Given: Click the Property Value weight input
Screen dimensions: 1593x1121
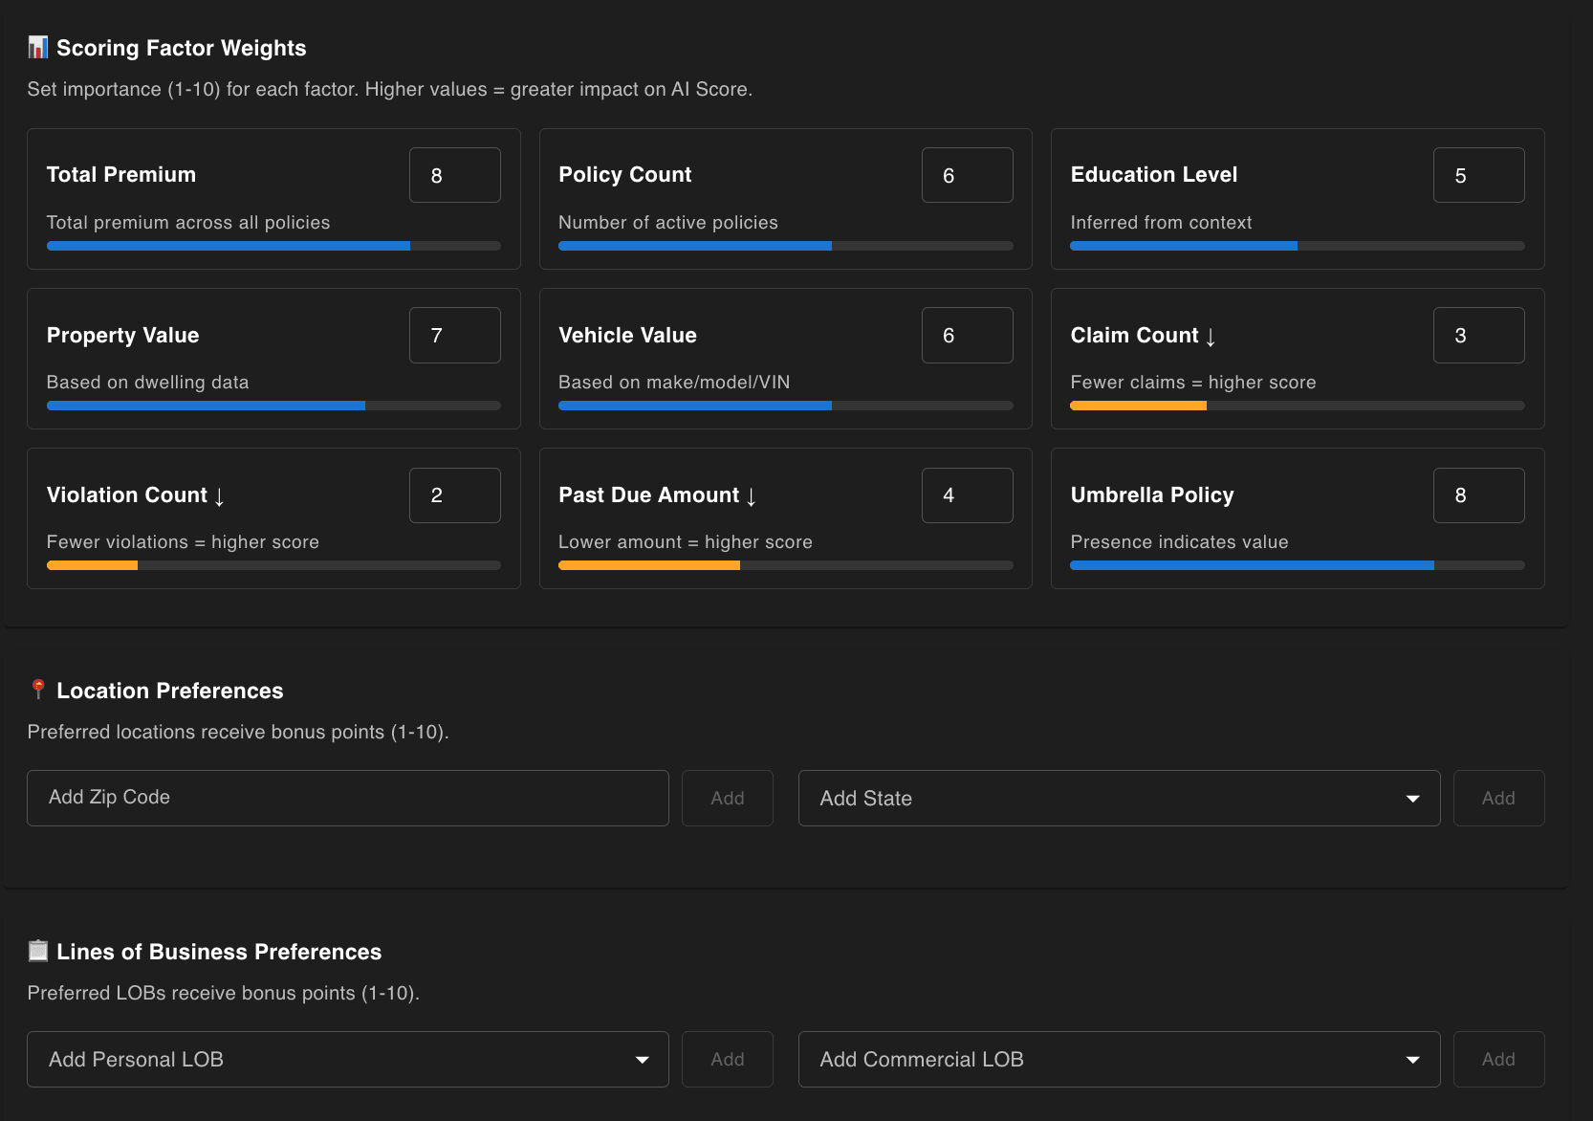Looking at the screenshot, I should 455,335.
